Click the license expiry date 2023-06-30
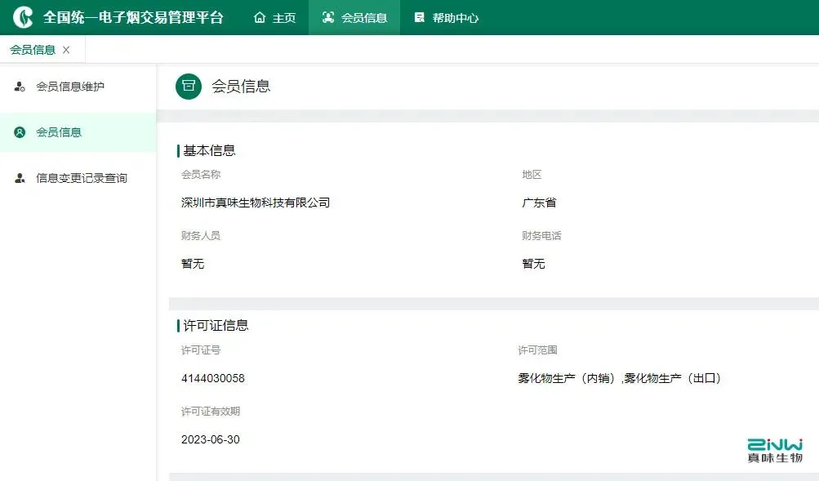Image resolution: width=819 pixels, height=481 pixels. [210, 439]
